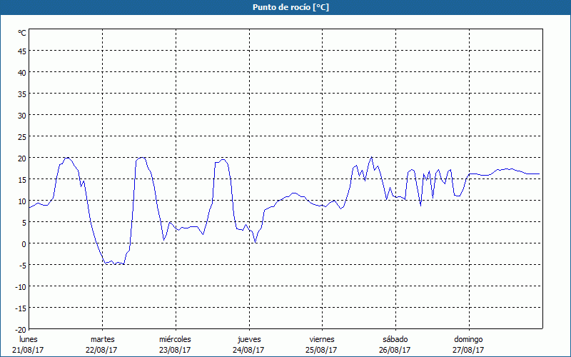Select the lunes day label

pos(29,339)
